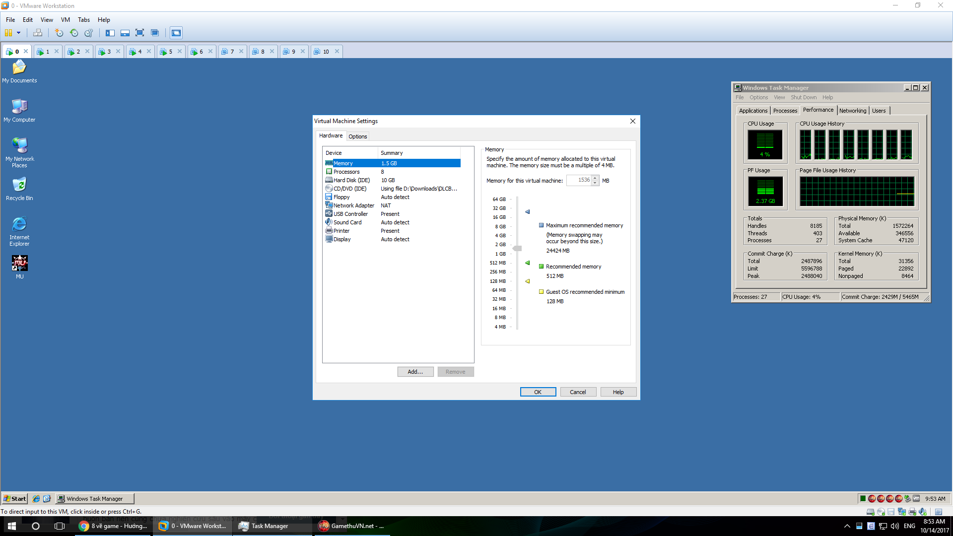Select Processors in device list
Screen dimensions: 953x536
tap(347, 171)
